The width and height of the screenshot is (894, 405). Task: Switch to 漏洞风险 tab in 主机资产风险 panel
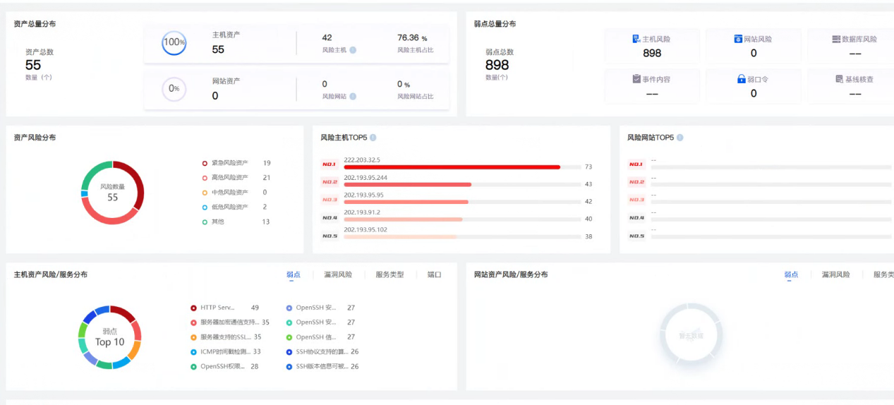click(337, 274)
